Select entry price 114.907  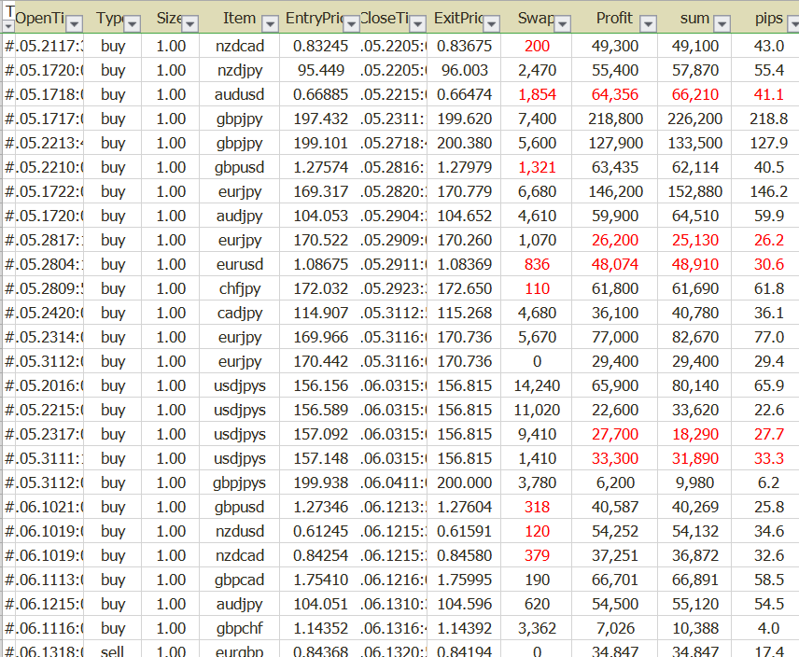click(x=320, y=313)
